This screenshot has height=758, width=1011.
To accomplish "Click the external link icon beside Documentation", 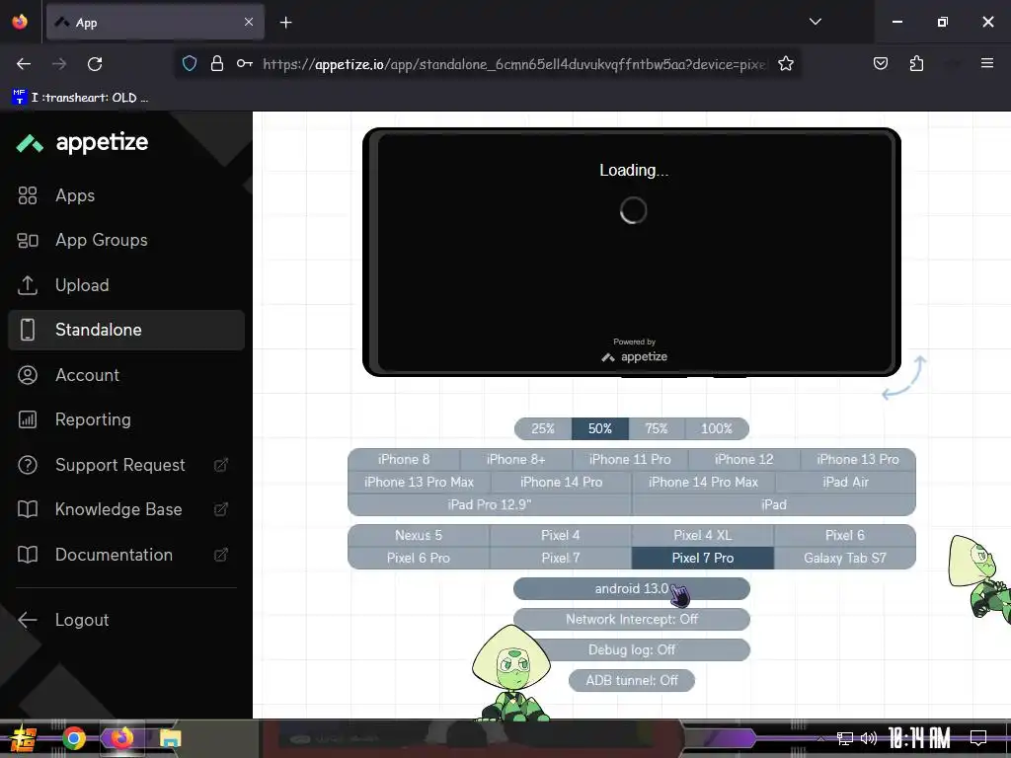I will pyautogui.click(x=220, y=555).
